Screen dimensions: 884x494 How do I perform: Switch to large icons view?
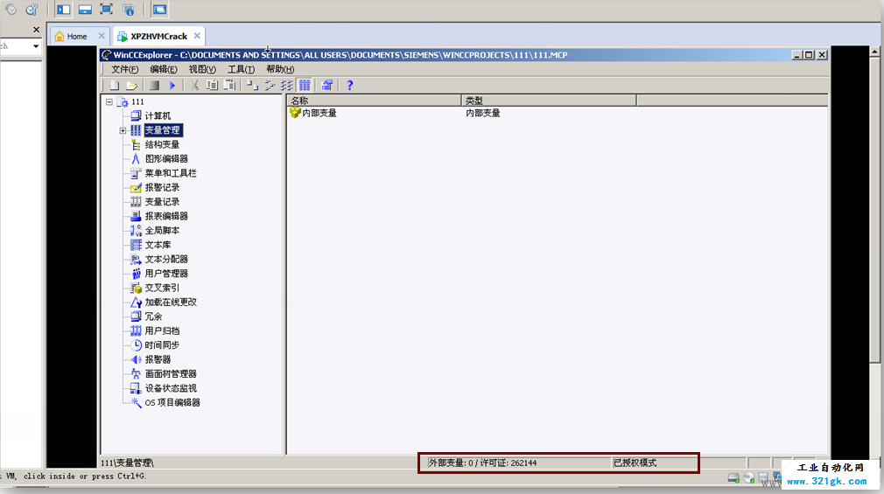click(252, 85)
